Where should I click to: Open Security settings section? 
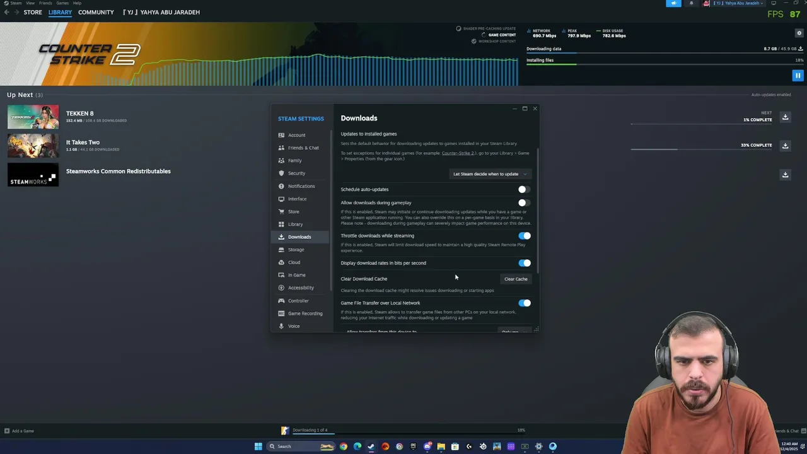coord(299,173)
